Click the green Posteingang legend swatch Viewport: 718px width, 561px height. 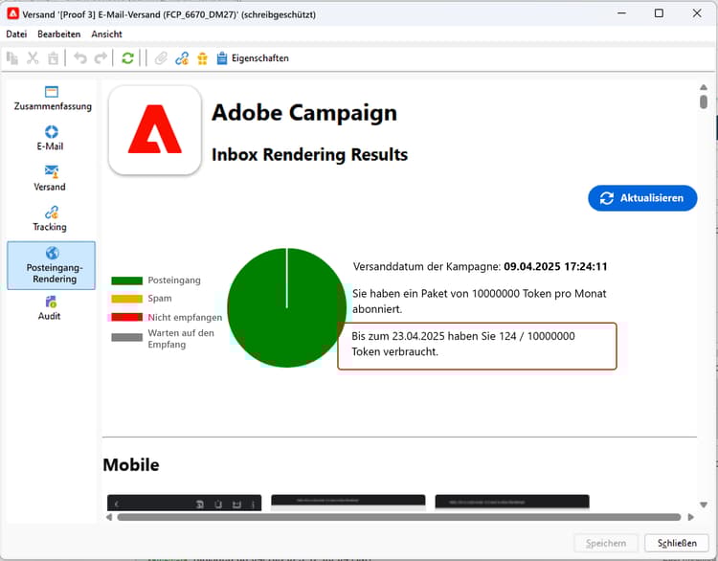[x=126, y=280]
